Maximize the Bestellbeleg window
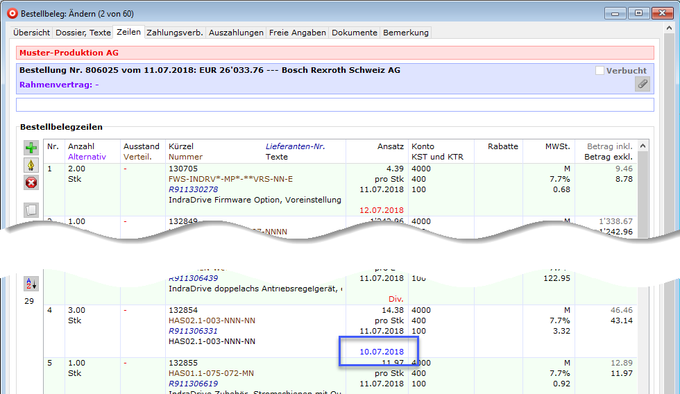 pyautogui.click(x=638, y=13)
